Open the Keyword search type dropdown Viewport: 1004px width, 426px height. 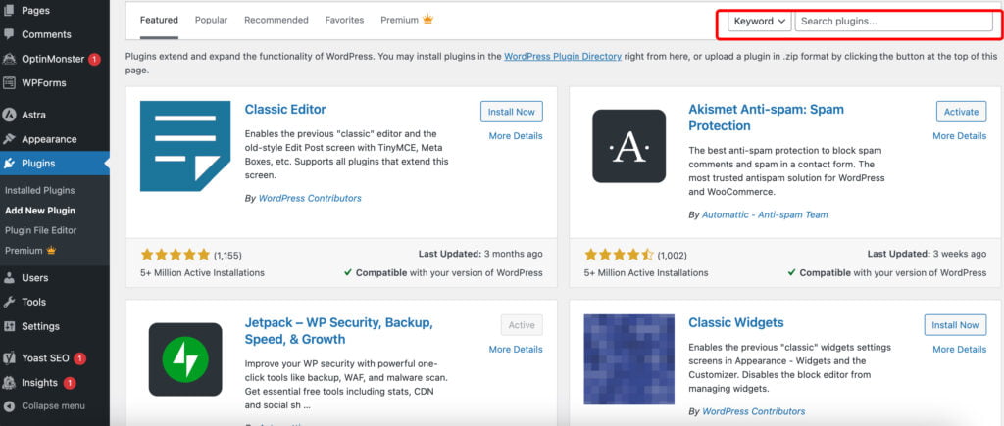point(760,22)
